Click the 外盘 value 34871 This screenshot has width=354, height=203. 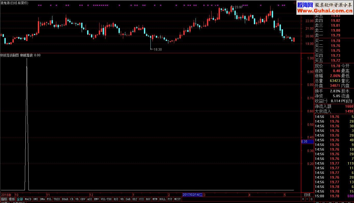point(335,86)
